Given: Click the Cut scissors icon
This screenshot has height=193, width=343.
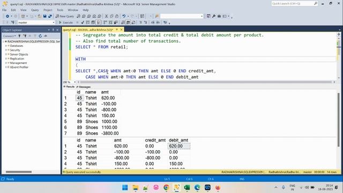Looking at the screenshot, I should pos(106,16).
